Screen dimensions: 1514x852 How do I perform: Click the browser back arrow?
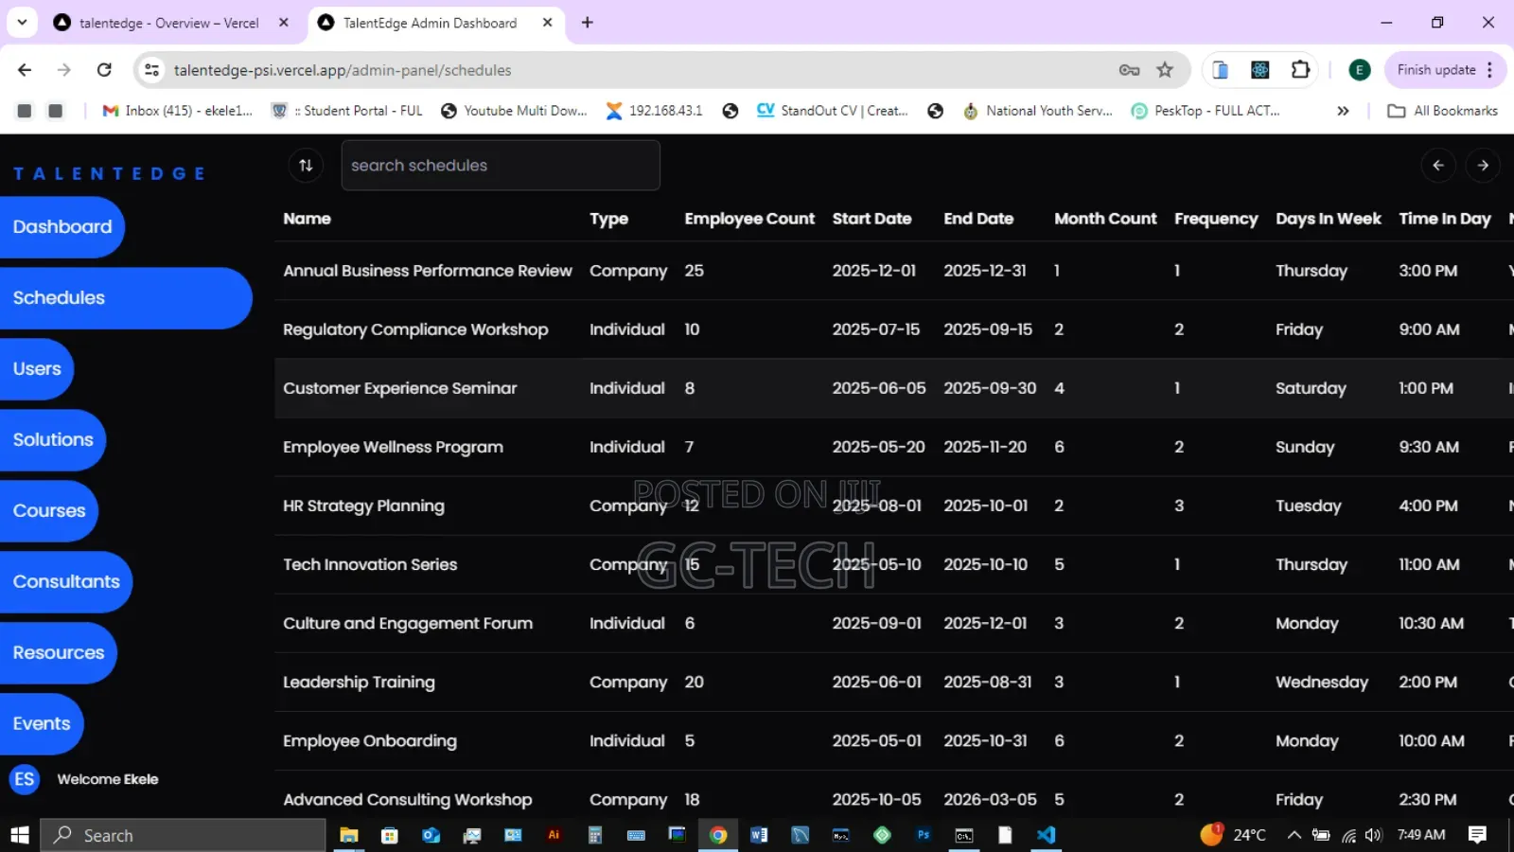[25, 70]
